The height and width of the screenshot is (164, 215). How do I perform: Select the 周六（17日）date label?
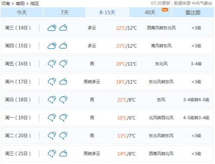tap(18, 82)
